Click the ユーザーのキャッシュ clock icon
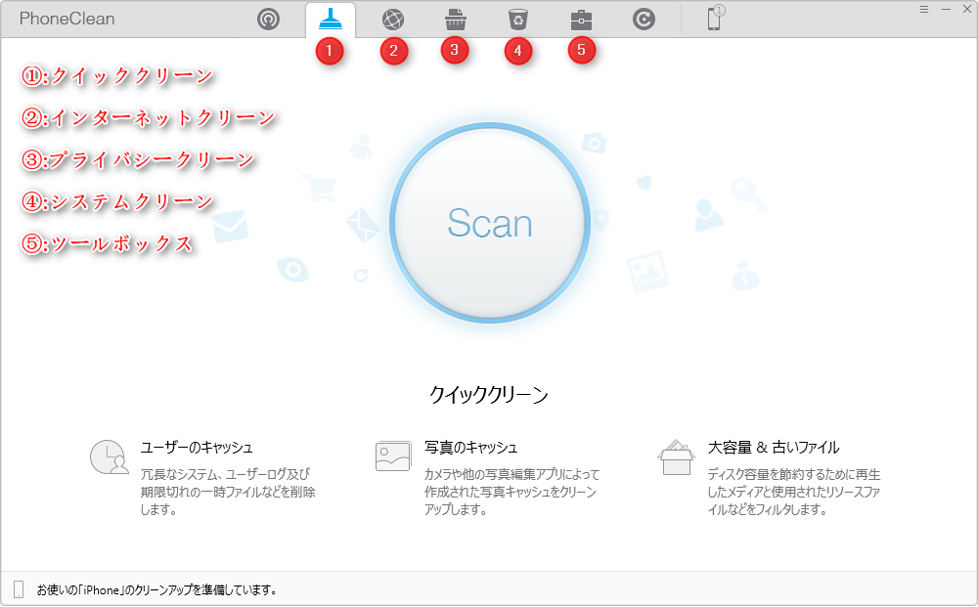 [x=110, y=456]
